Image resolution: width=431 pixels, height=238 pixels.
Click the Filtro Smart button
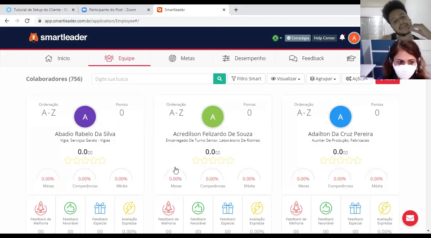pyautogui.click(x=246, y=79)
